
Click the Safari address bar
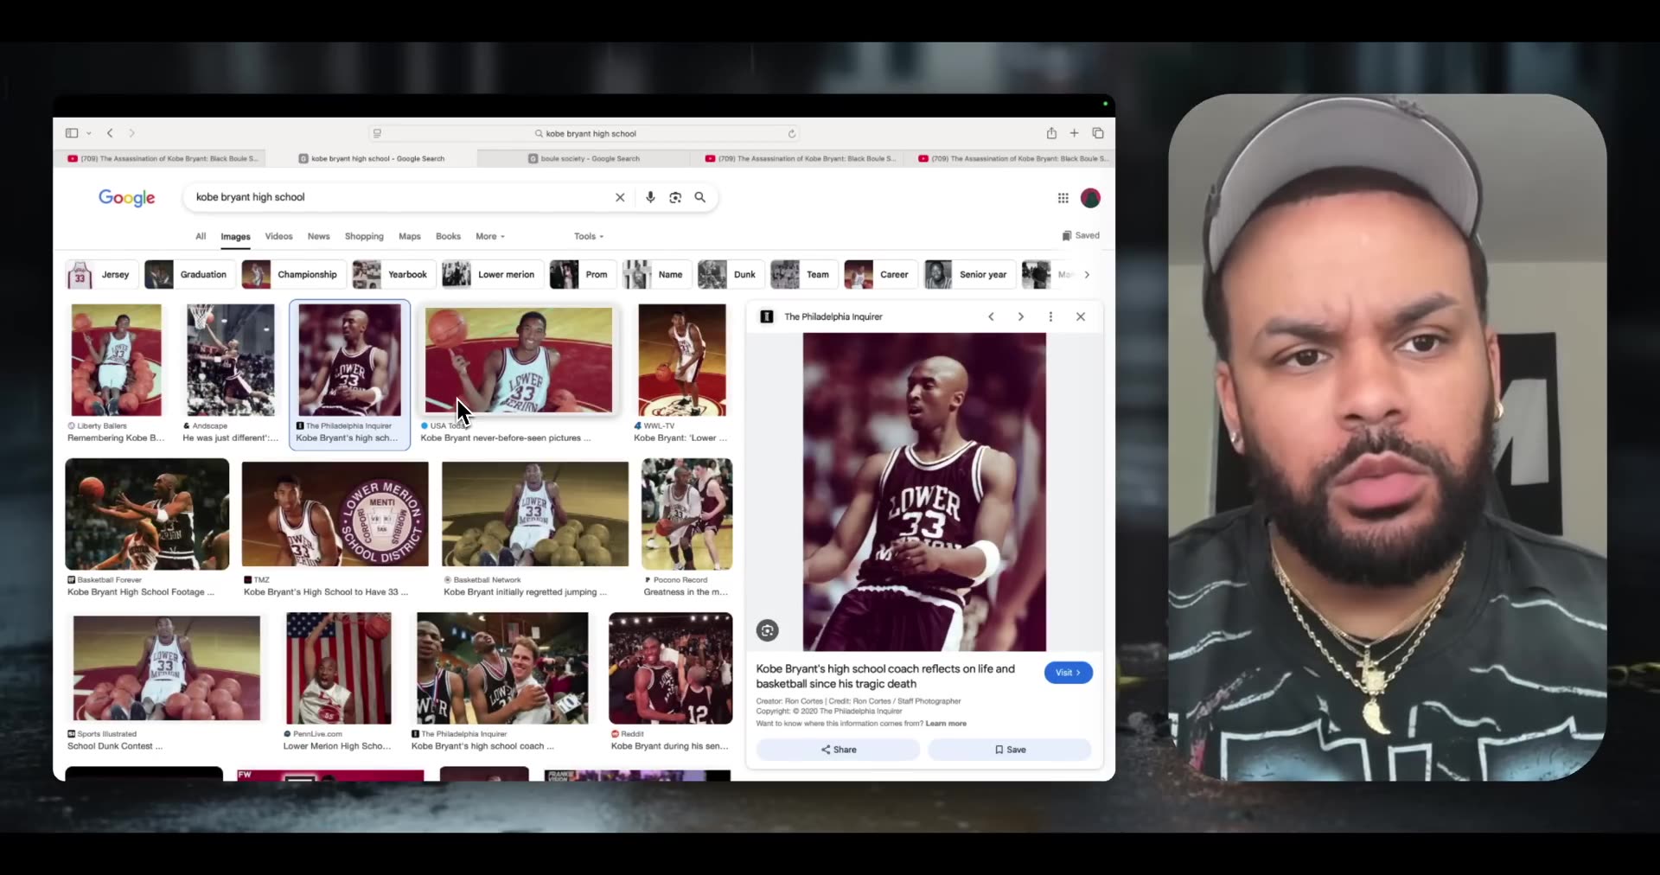coord(584,134)
